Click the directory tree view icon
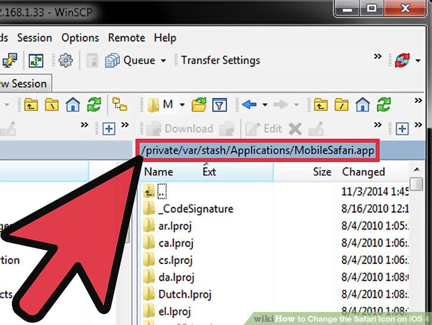The width and height of the screenshot is (432, 325). 120,104
